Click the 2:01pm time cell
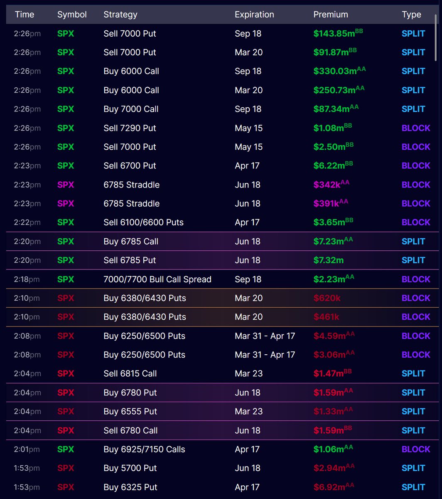This screenshot has width=442, height=499. 27,449
